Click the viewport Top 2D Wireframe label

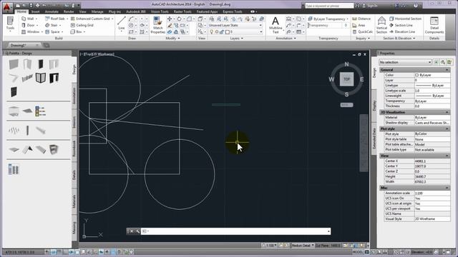[97, 54]
